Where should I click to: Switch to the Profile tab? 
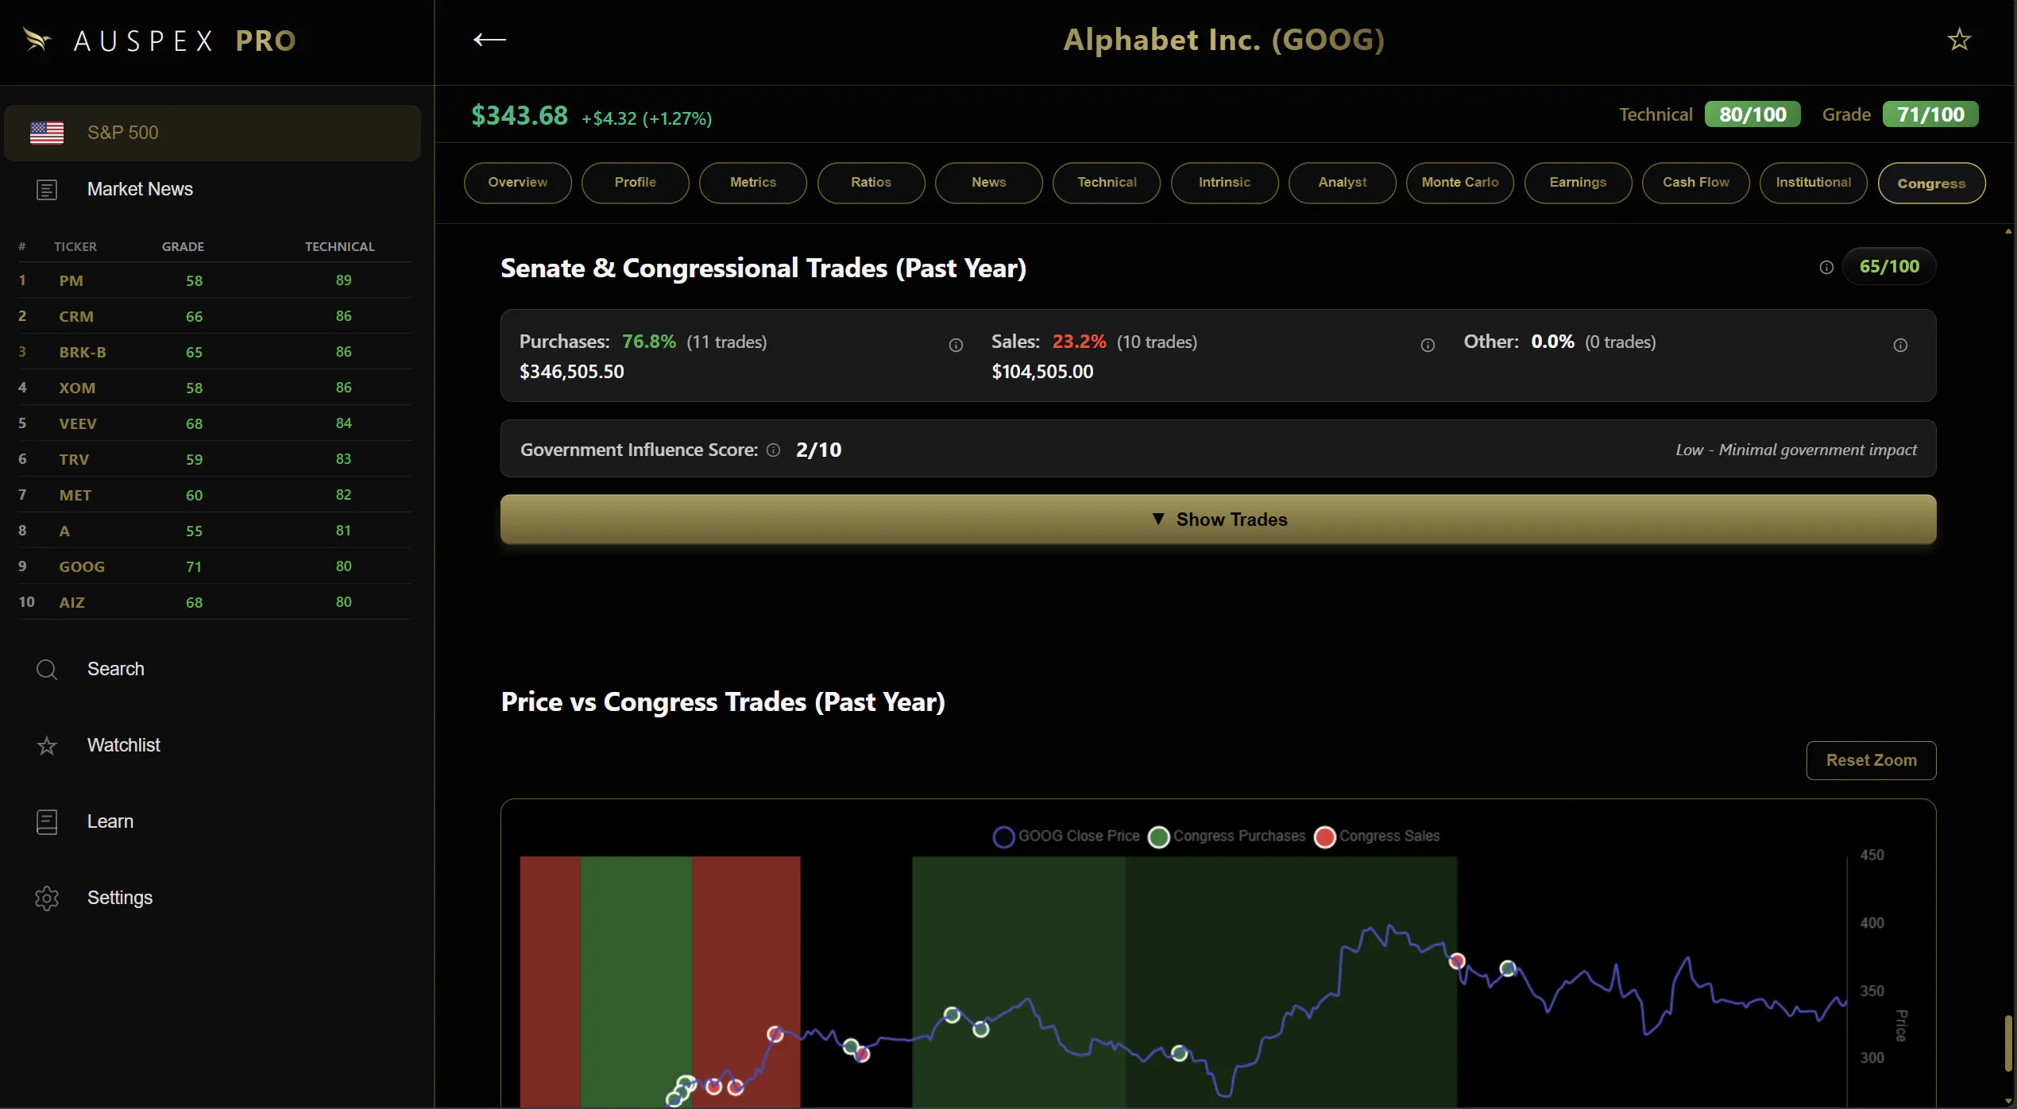click(x=636, y=183)
